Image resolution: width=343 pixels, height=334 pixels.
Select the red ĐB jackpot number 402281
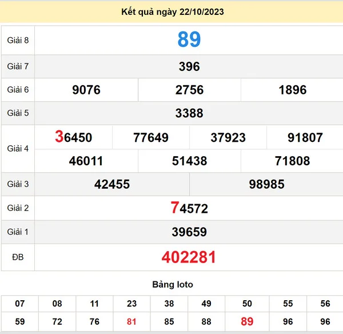[189, 257]
